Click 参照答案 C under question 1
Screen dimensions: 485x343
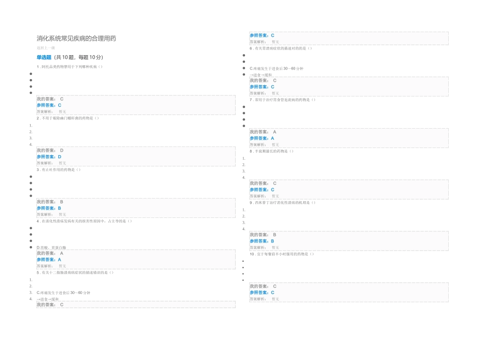click(x=49, y=105)
